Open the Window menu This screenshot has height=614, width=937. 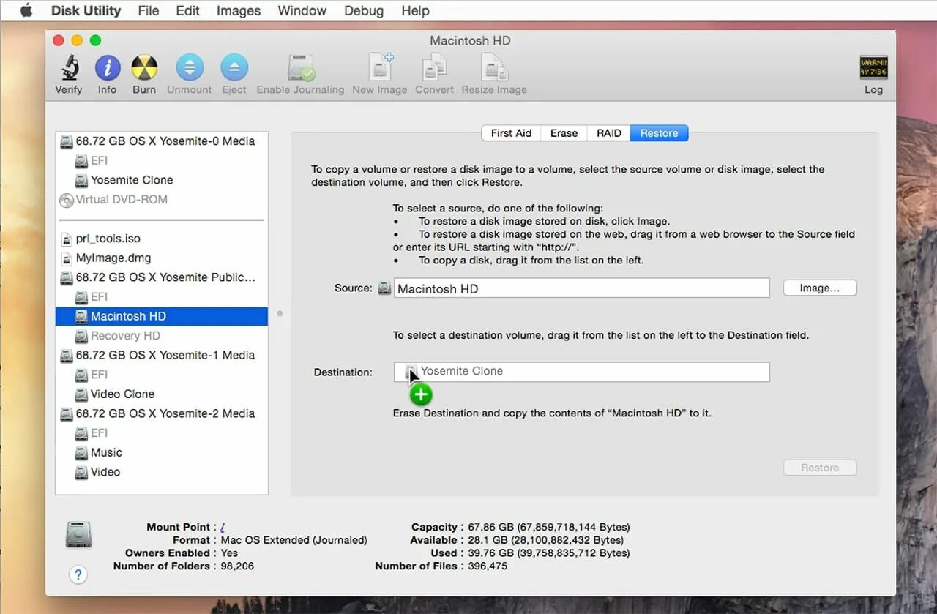302,10
